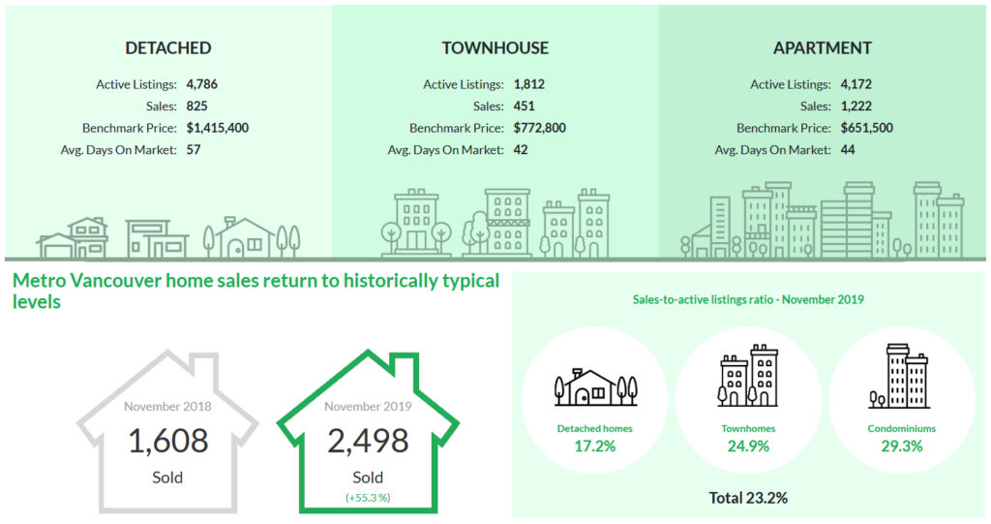This screenshot has height=524, width=991.
Task: Click the November 2019 label
Action: (368, 406)
